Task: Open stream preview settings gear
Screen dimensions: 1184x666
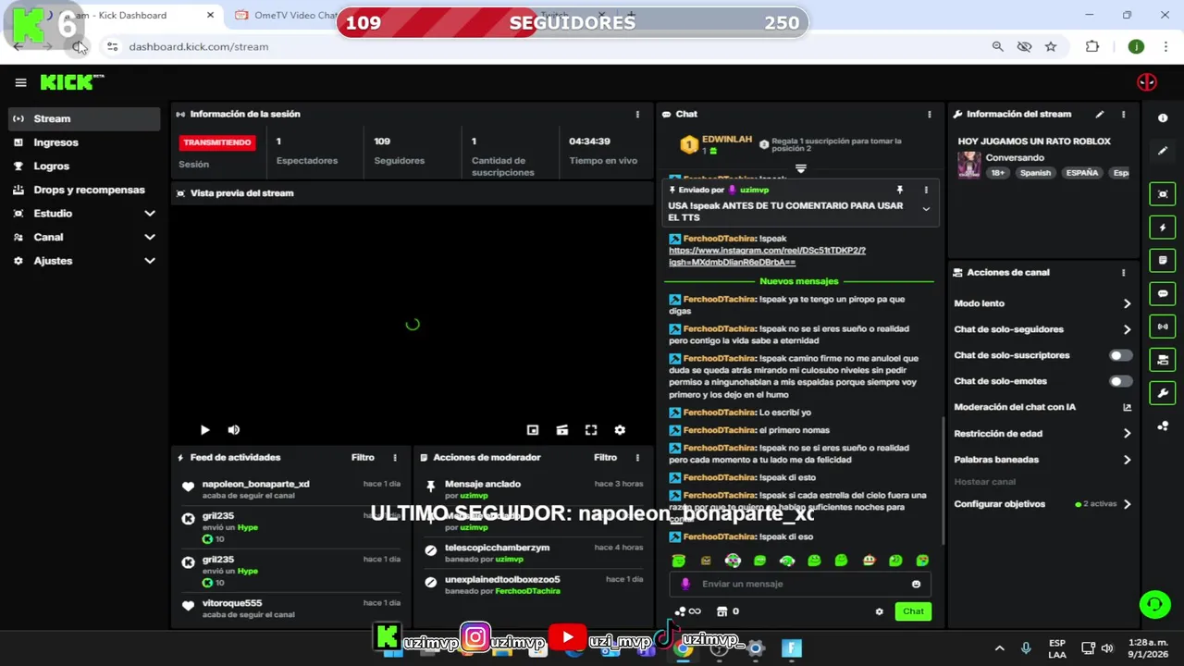Action: (x=620, y=430)
